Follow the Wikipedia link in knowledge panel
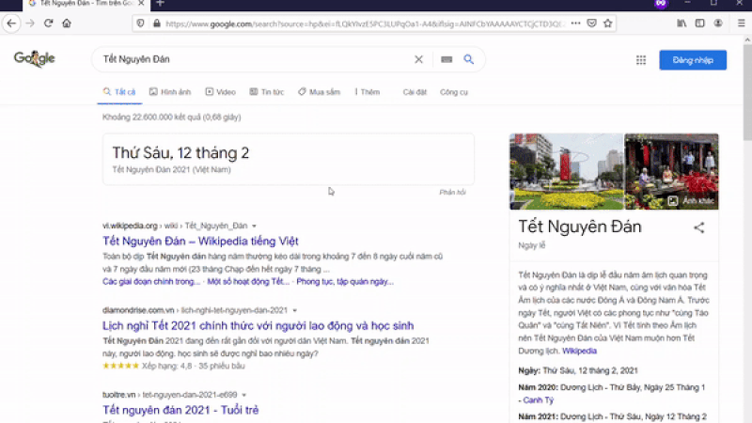Viewport: 752px width, 423px height. coord(579,351)
